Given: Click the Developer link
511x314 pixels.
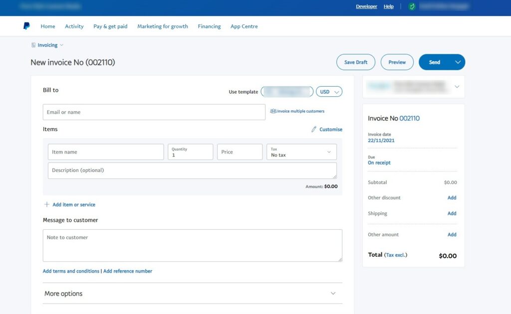Looking at the screenshot, I should tap(366, 6).
